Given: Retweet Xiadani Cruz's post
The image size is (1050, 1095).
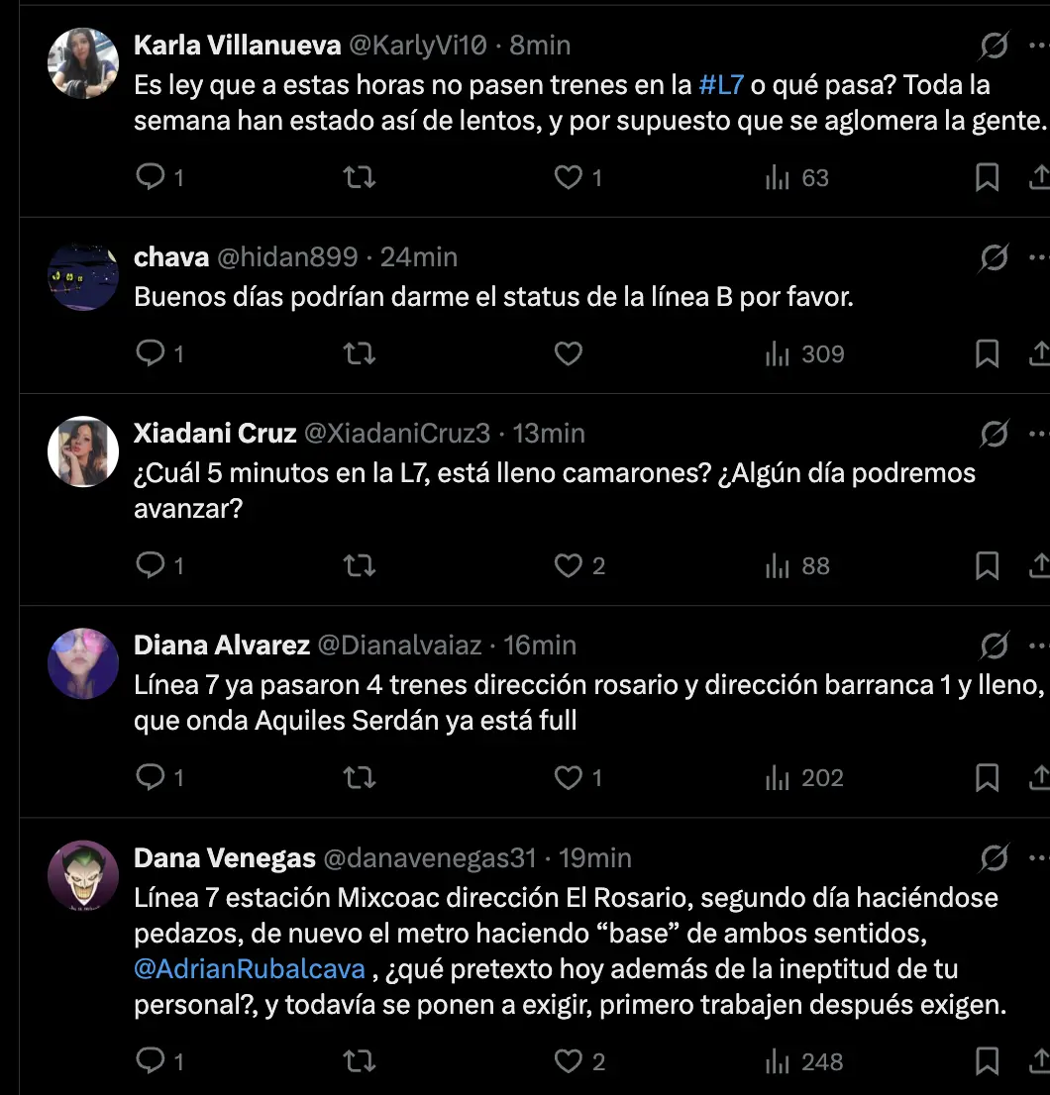Looking at the screenshot, I should (x=359, y=565).
